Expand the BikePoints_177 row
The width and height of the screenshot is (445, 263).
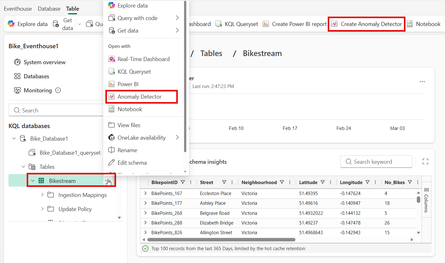(x=145, y=203)
